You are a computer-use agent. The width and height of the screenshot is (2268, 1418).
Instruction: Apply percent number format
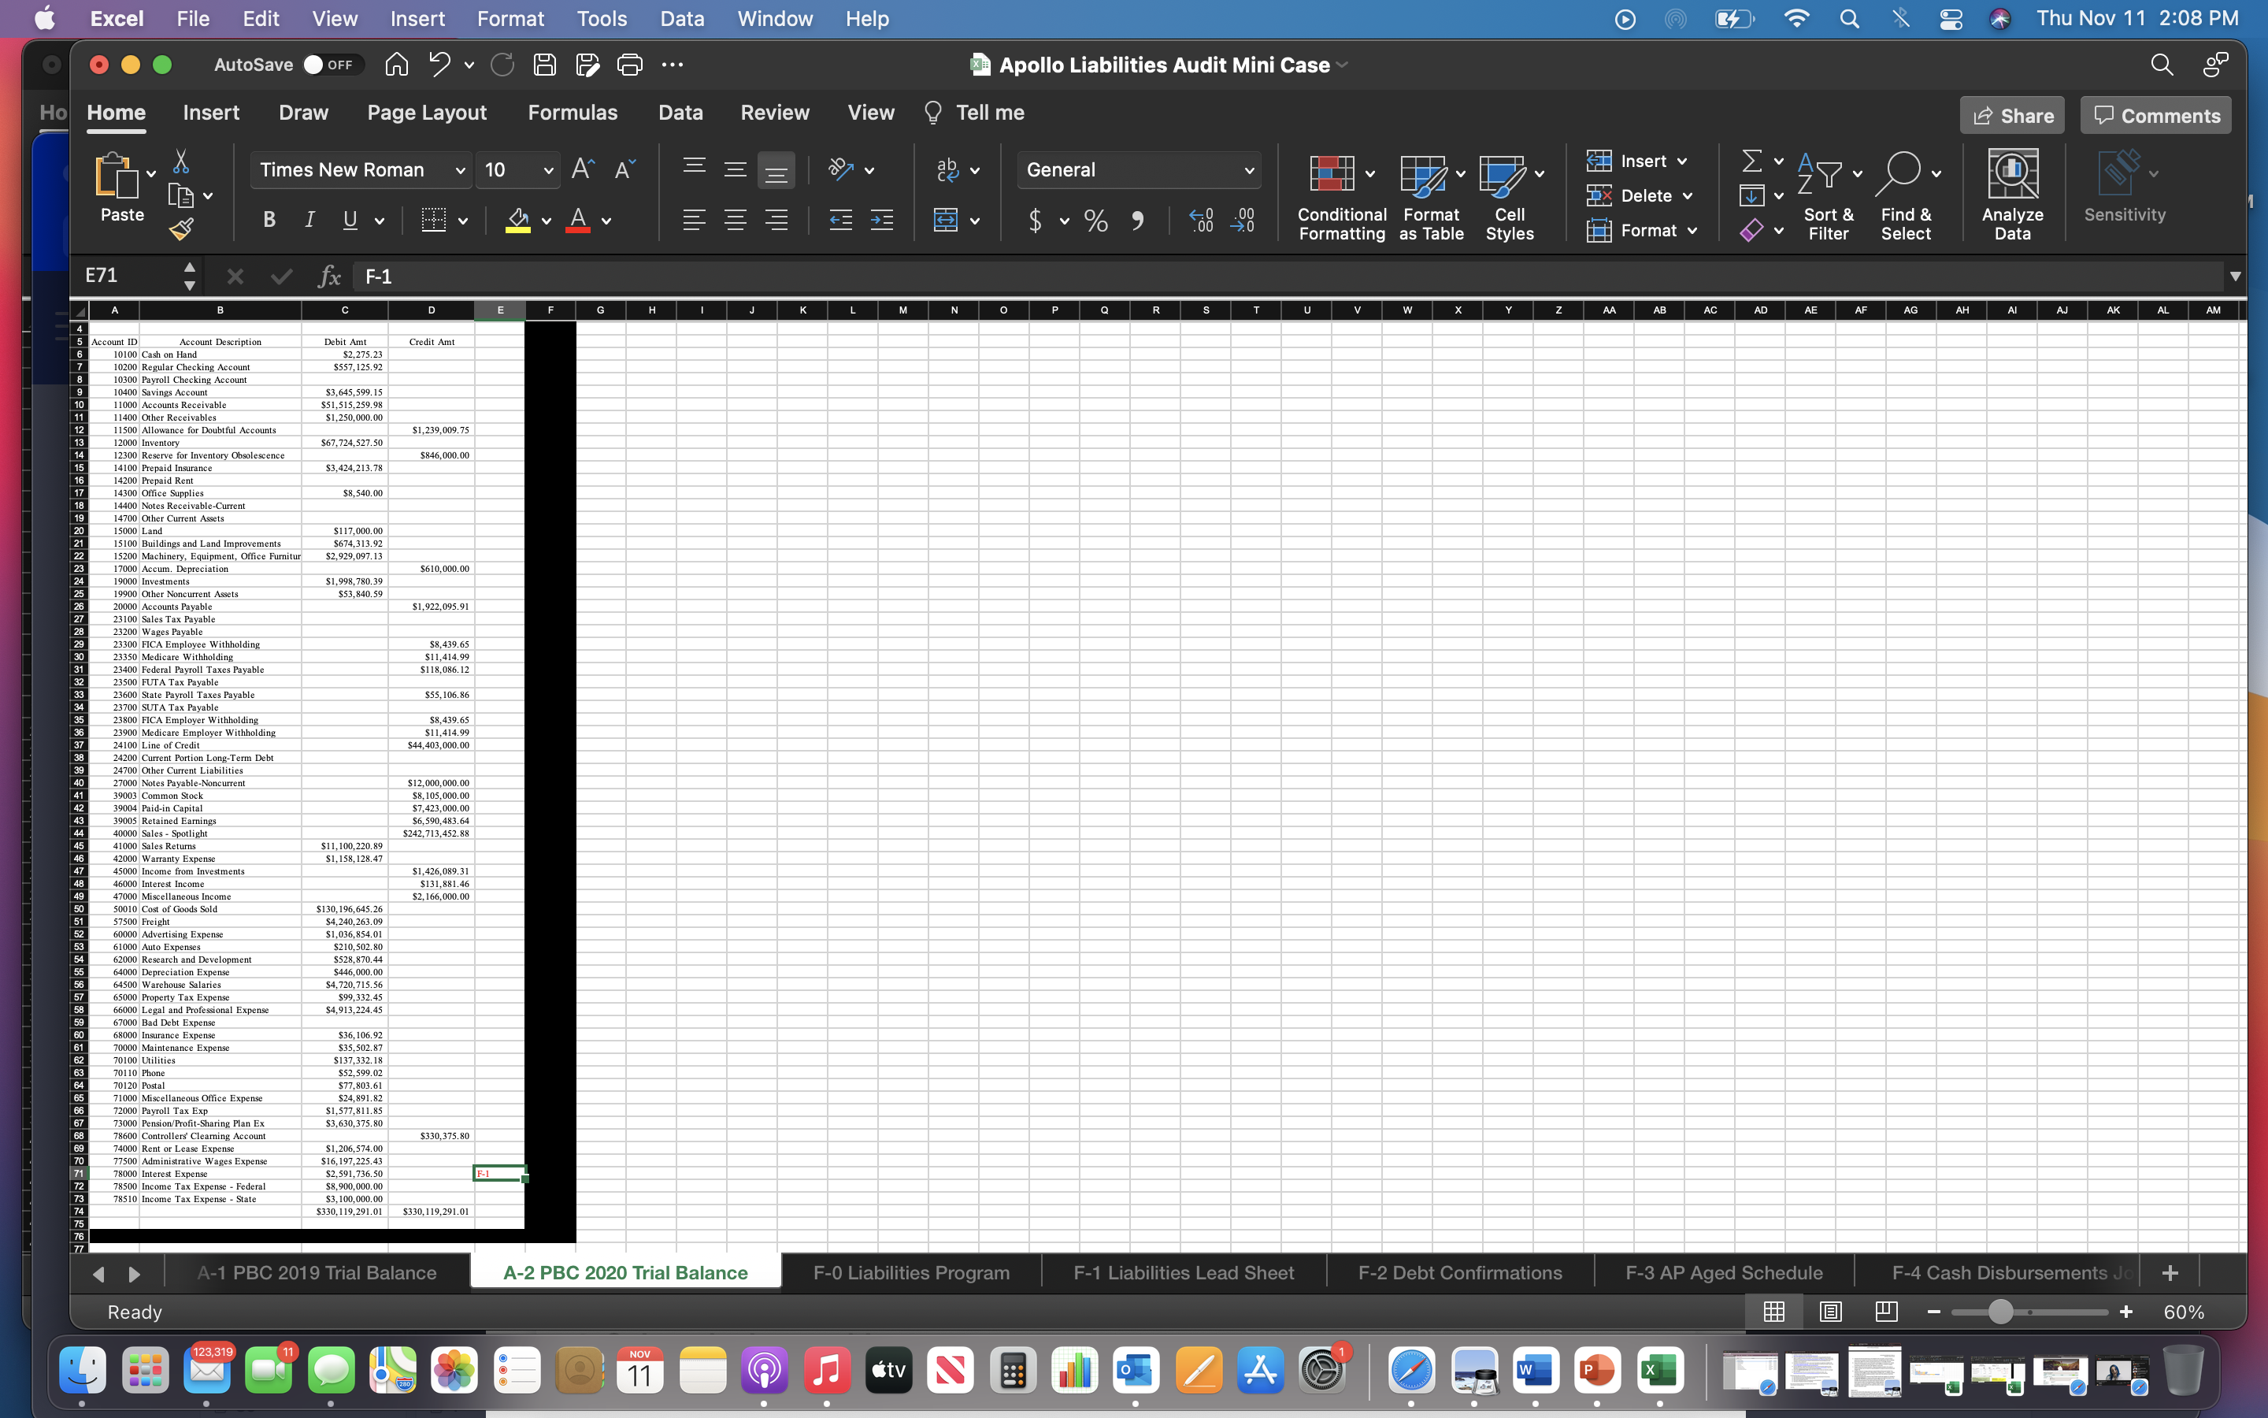[x=1095, y=221]
